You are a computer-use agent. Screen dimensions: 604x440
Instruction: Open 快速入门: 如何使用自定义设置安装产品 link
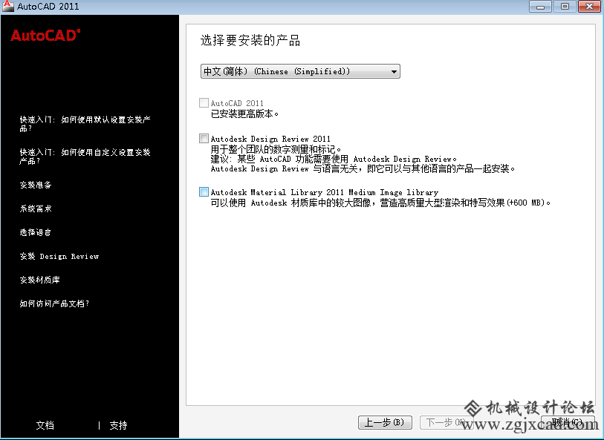[x=85, y=156]
